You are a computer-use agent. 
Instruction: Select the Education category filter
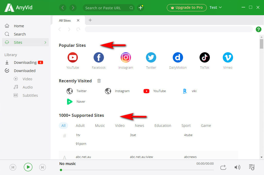pyautogui.click(x=163, y=126)
